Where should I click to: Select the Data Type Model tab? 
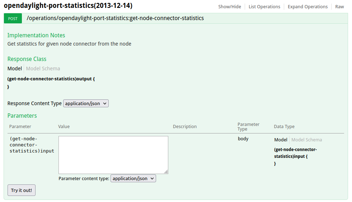pos(281,140)
